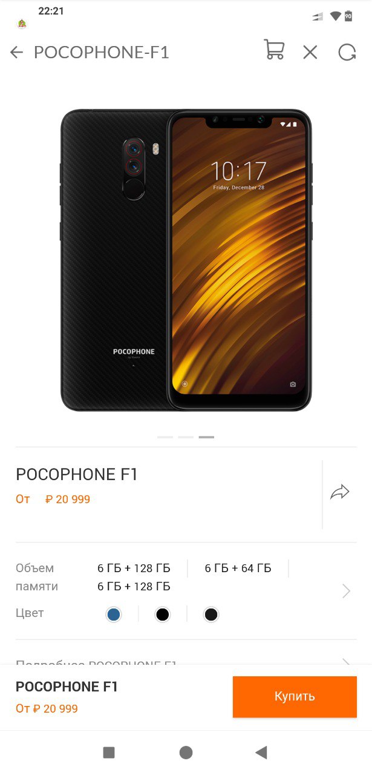The image size is (372, 775).
Task: Tap the orange Купить button
Action: pos(295,697)
